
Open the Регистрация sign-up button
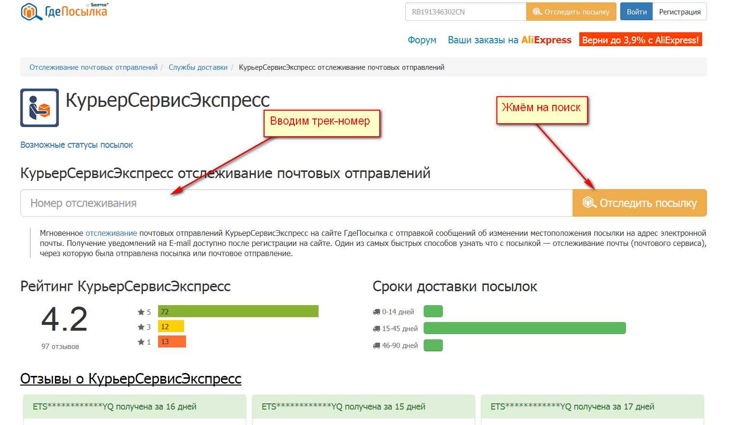click(680, 12)
